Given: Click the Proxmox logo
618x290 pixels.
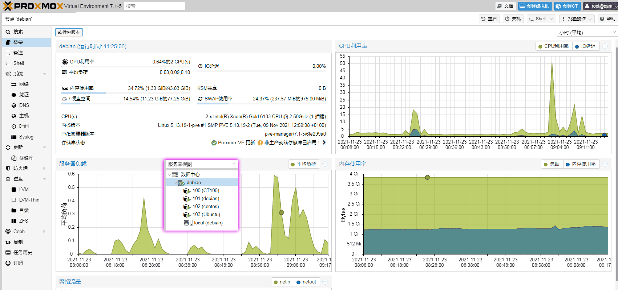Looking at the screenshot, I should [x=33, y=6].
